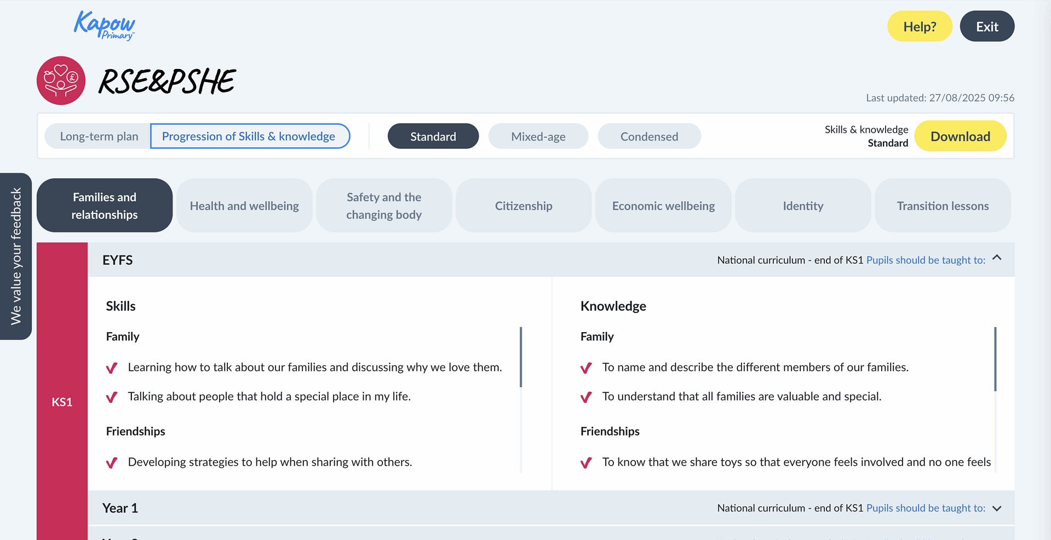Open the We value your feedback panel
This screenshot has height=540, width=1051.
[16, 256]
